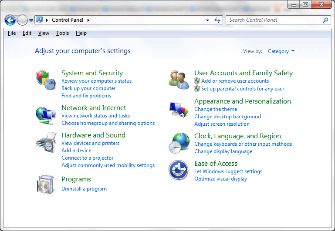The image size is (335, 231).
Task: Expand the arrow after Control Panel breadcrumb
Action: point(88,20)
